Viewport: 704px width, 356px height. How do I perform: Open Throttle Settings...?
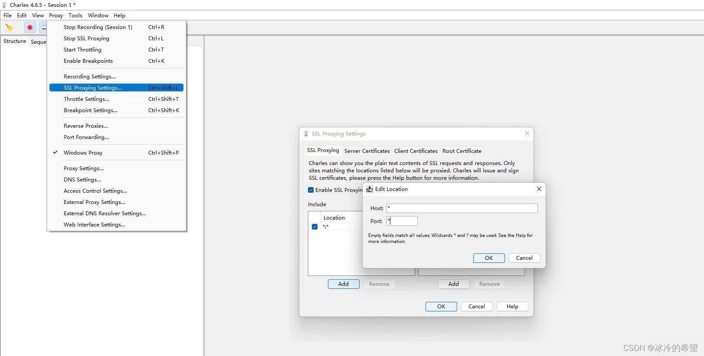pos(117,99)
